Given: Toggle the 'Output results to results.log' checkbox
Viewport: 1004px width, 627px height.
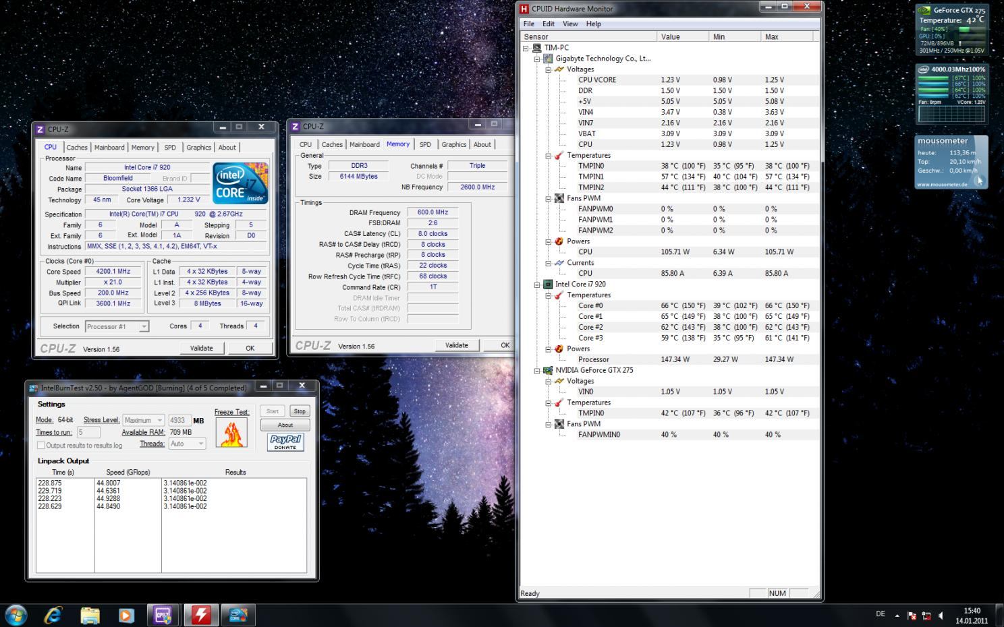Looking at the screenshot, I should tap(40, 445).
